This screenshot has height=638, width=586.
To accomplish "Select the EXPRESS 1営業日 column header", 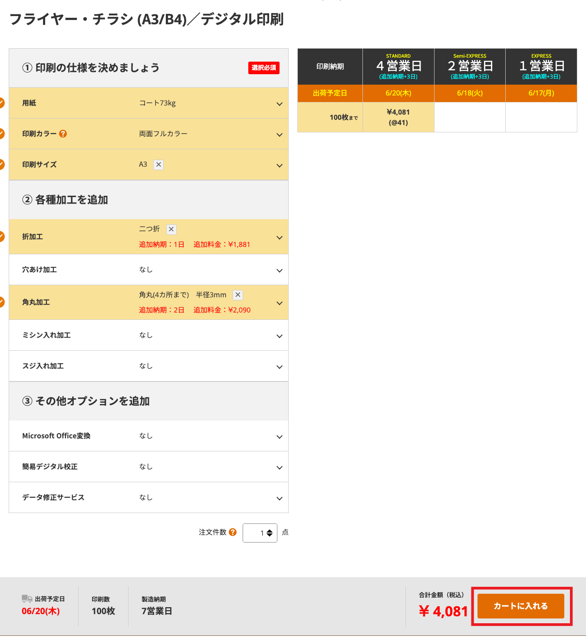I will (x=541, y=66).
